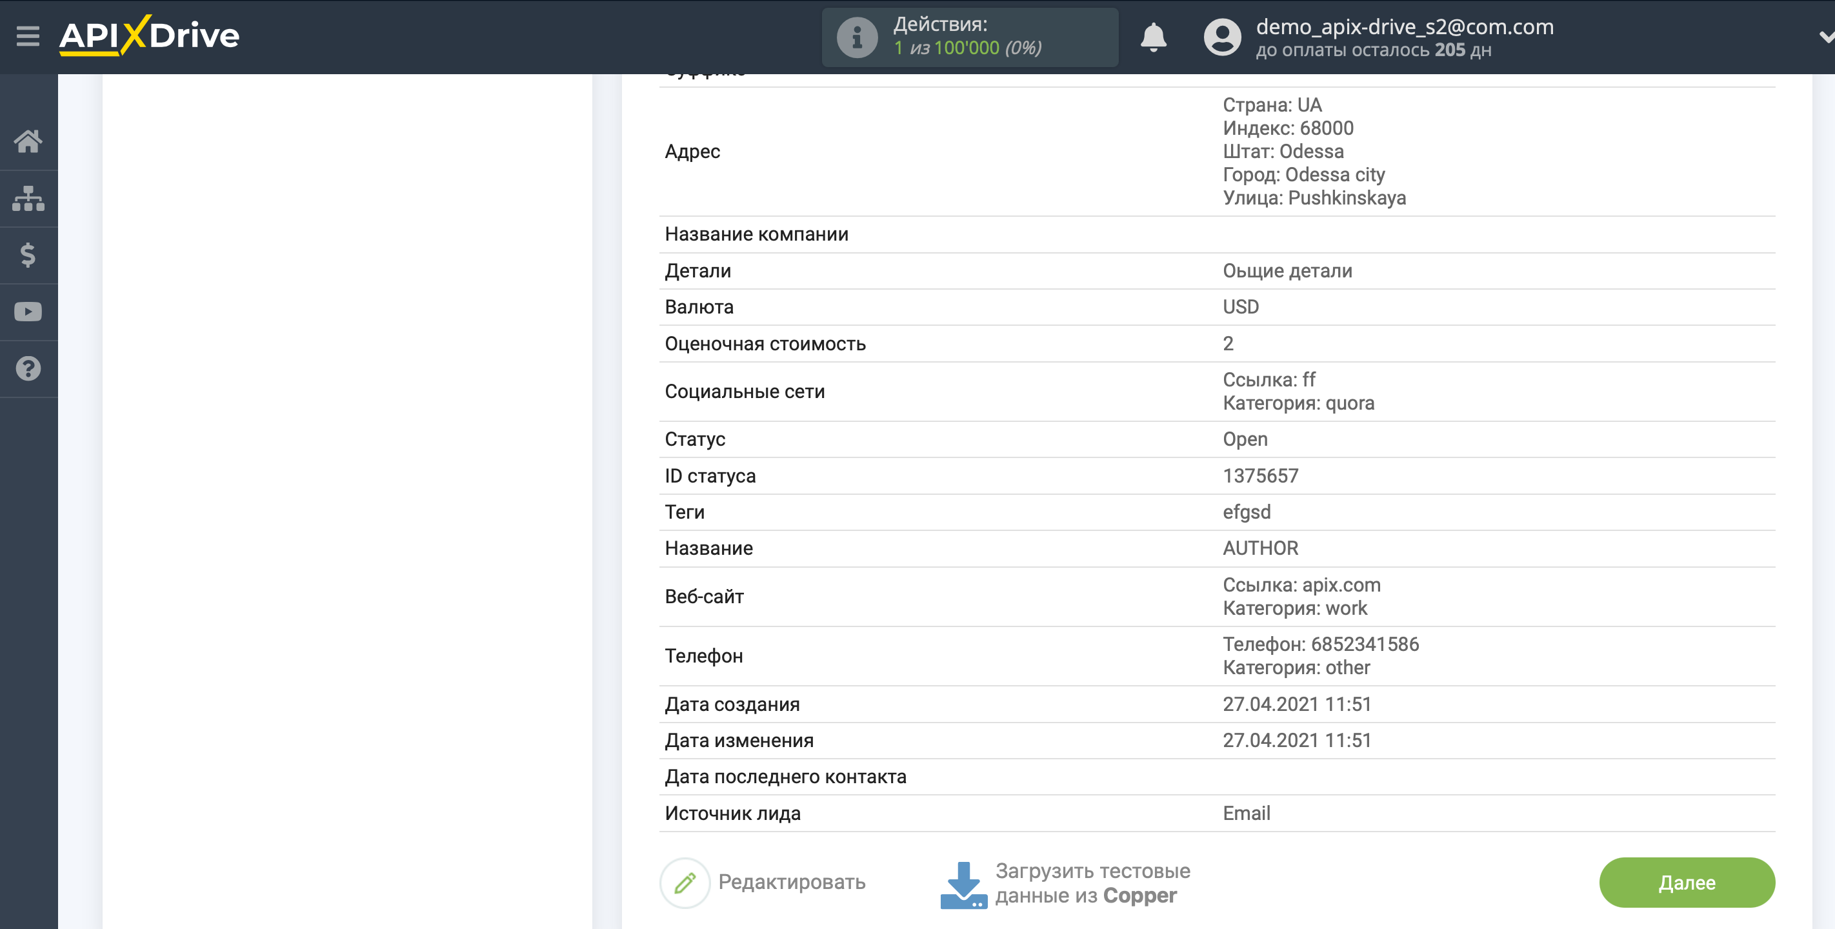Image resolution: width=1835 pixels, height=929 pixels.
Task: Click the ApiX-Drive logo
Action: point(149,35)
